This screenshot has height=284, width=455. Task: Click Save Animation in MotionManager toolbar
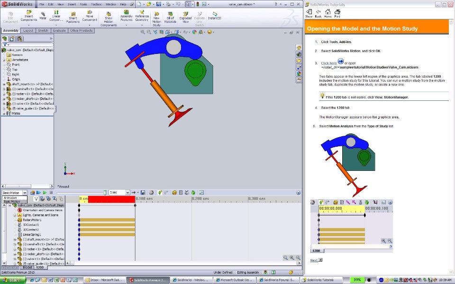click(x=143, y=193)
